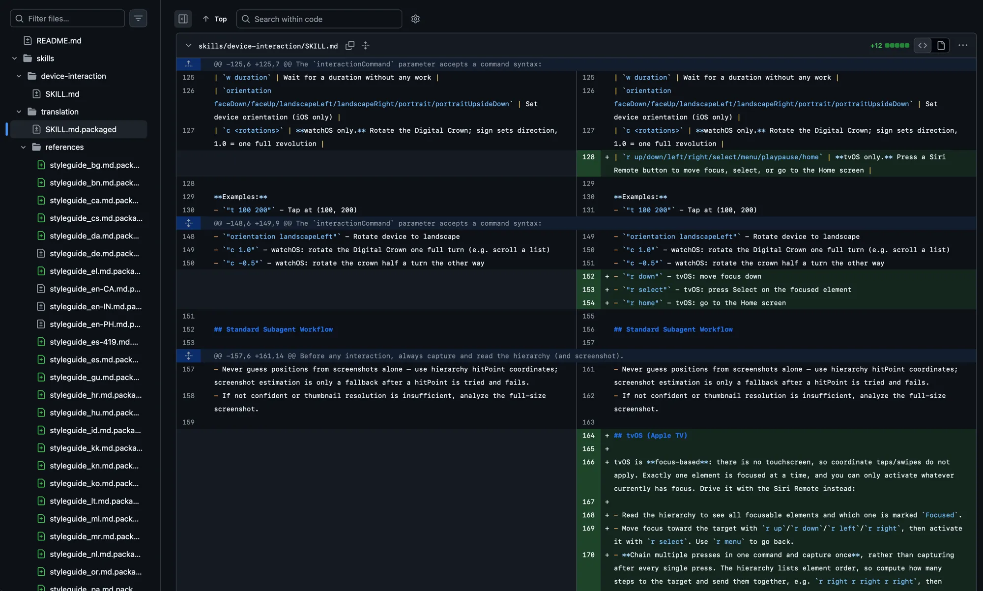Toggle the file tree sidebar panel
The image size is (983, 591).
[183, 19]
